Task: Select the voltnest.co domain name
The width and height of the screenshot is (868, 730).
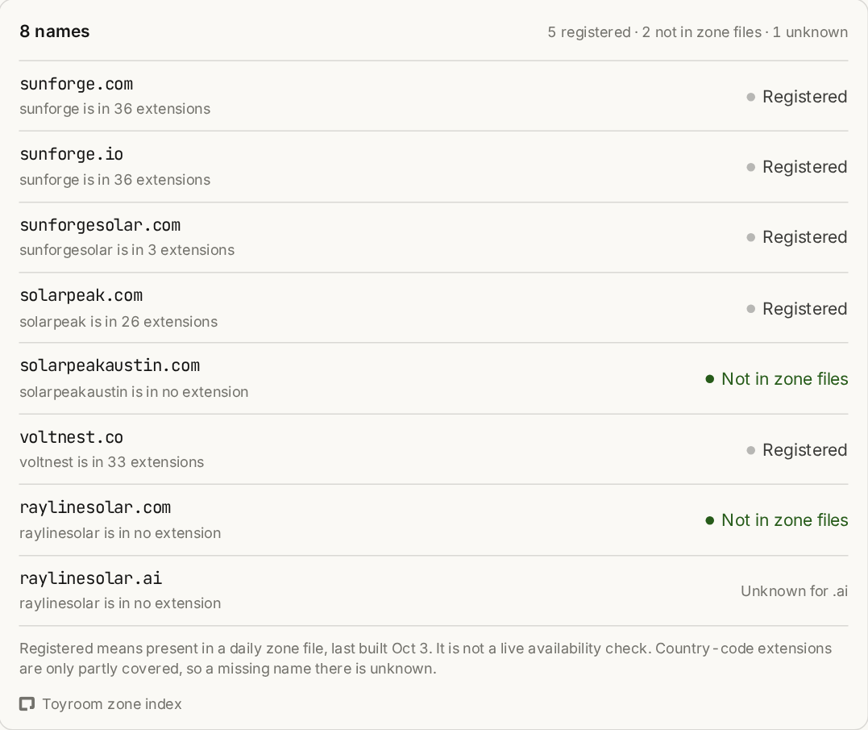Action: tap(72, 437)
